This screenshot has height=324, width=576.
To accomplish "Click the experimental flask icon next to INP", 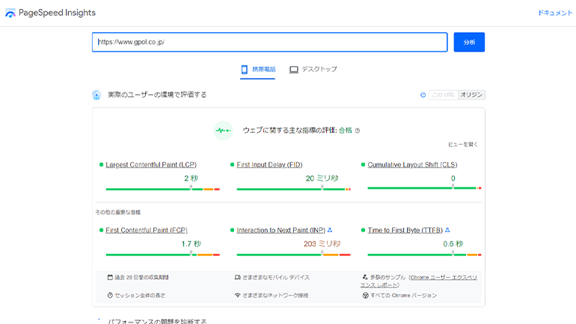I will click(330, 230).
